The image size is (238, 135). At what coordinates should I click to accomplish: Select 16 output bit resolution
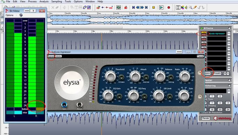pyautogui.click(x=212, y=109)
